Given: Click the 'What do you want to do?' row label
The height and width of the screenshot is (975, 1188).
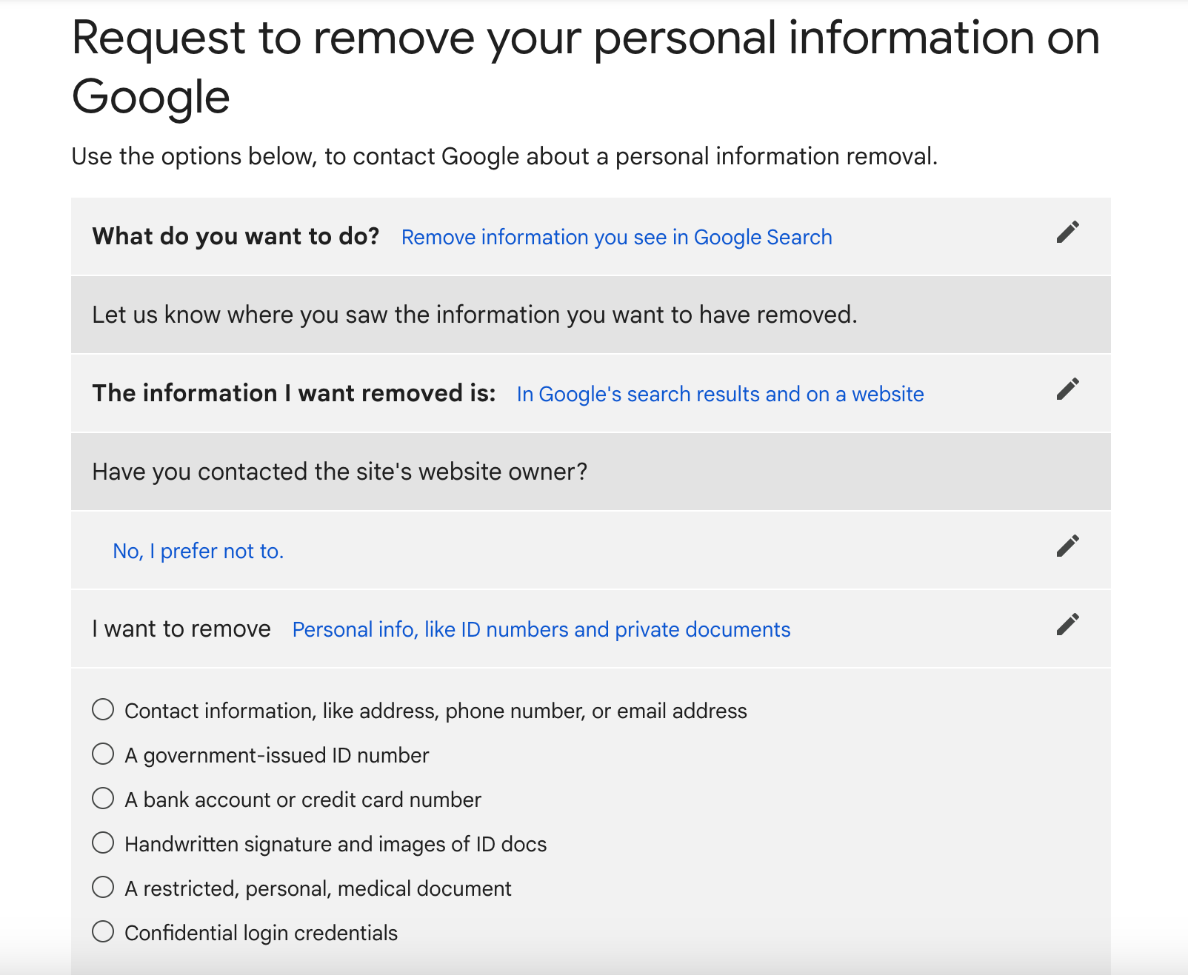Looking at the screenshot, I should click(x=236, y=237).
